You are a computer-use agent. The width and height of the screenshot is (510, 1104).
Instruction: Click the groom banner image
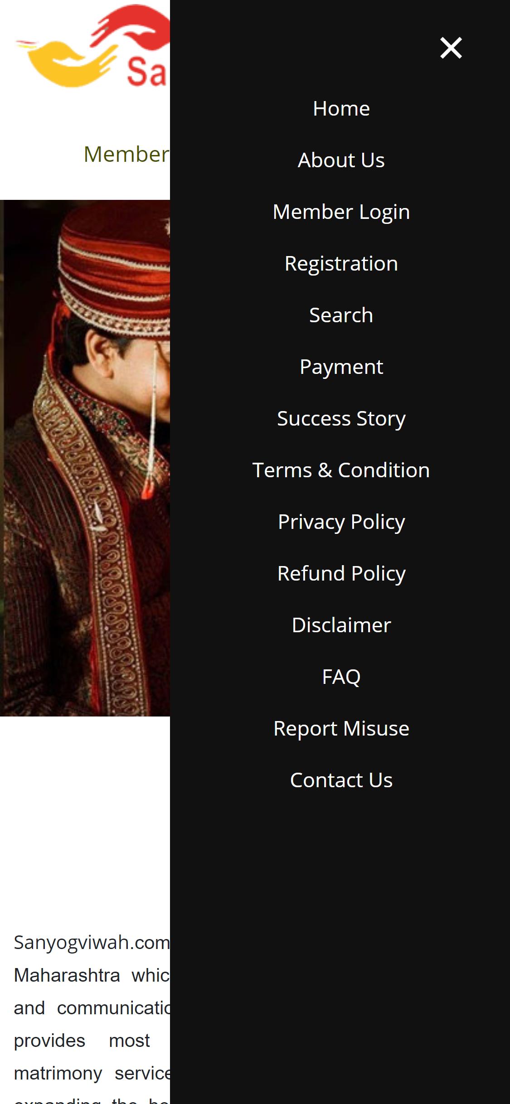coord(85,458)
